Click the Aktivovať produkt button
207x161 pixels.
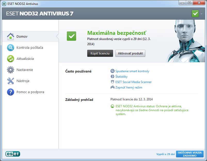[x=130, y=53]
